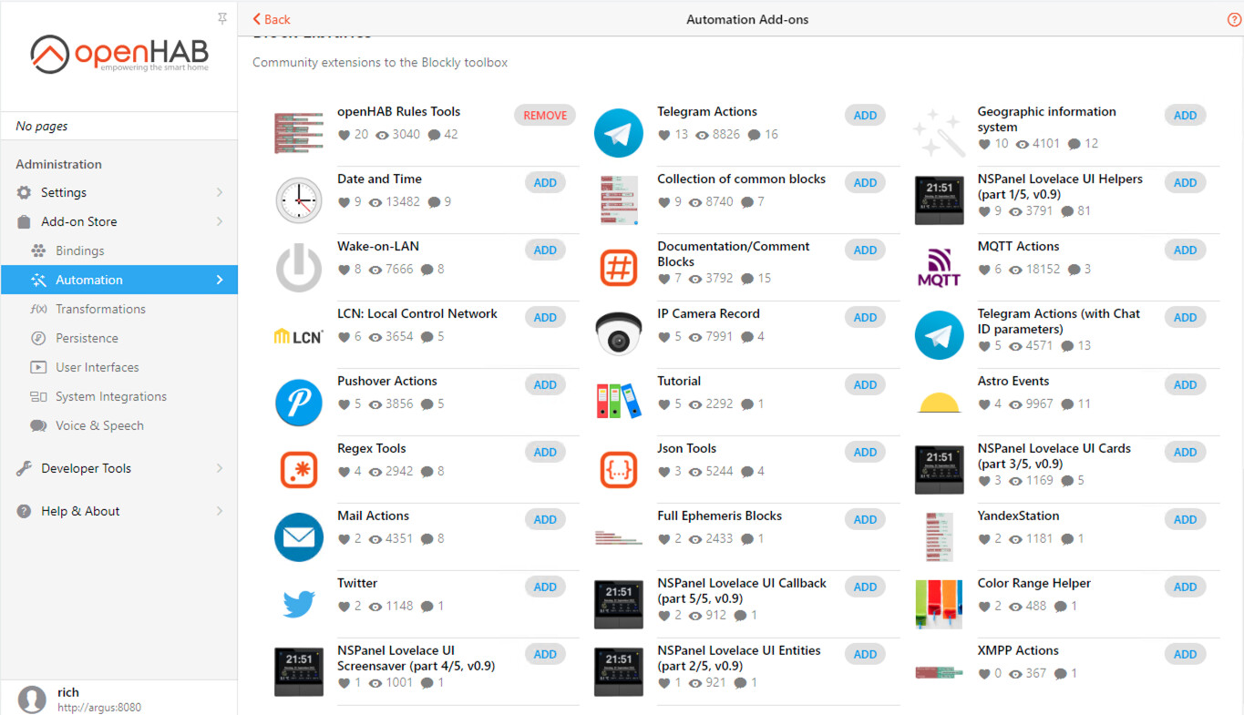Add the IP Camera Record block library
Screen dimensions: 1244x715
(865, 318)
